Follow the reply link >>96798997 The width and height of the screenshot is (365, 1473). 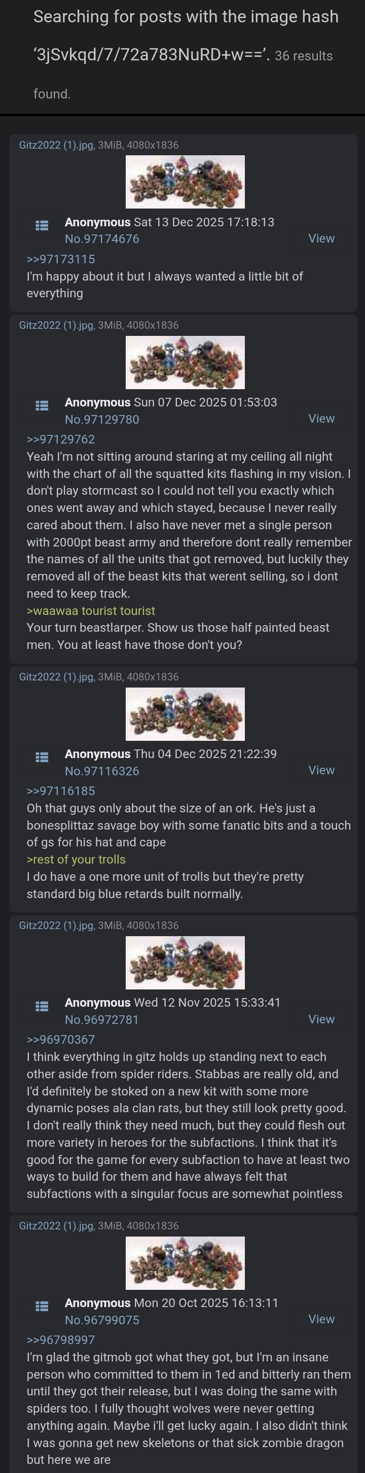tap(60, 1340)
